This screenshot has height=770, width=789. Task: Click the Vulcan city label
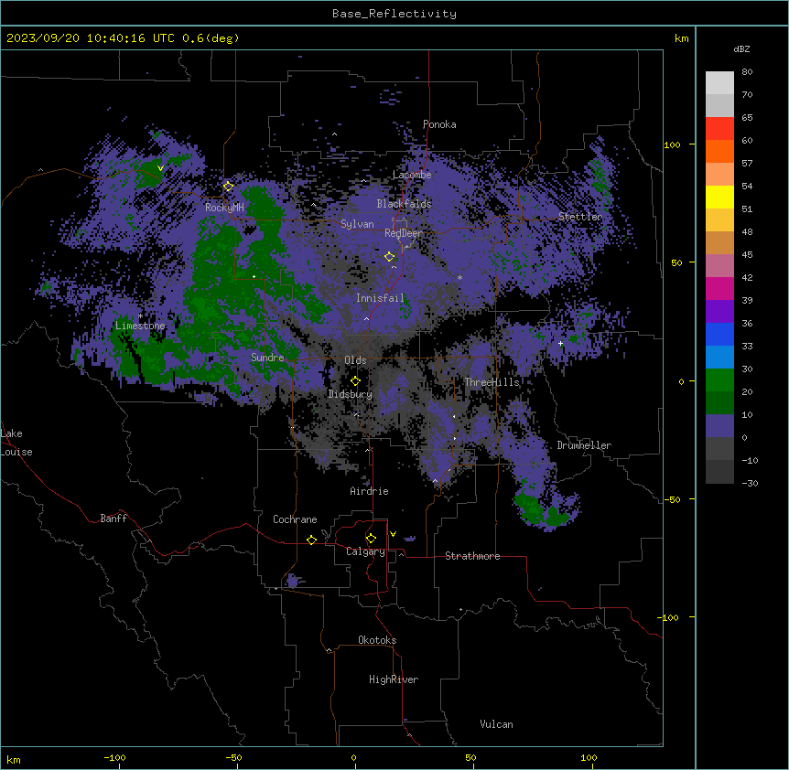click(497, 724)
